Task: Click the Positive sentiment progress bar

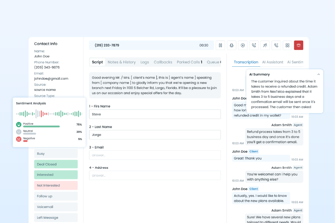Action: 41,127
